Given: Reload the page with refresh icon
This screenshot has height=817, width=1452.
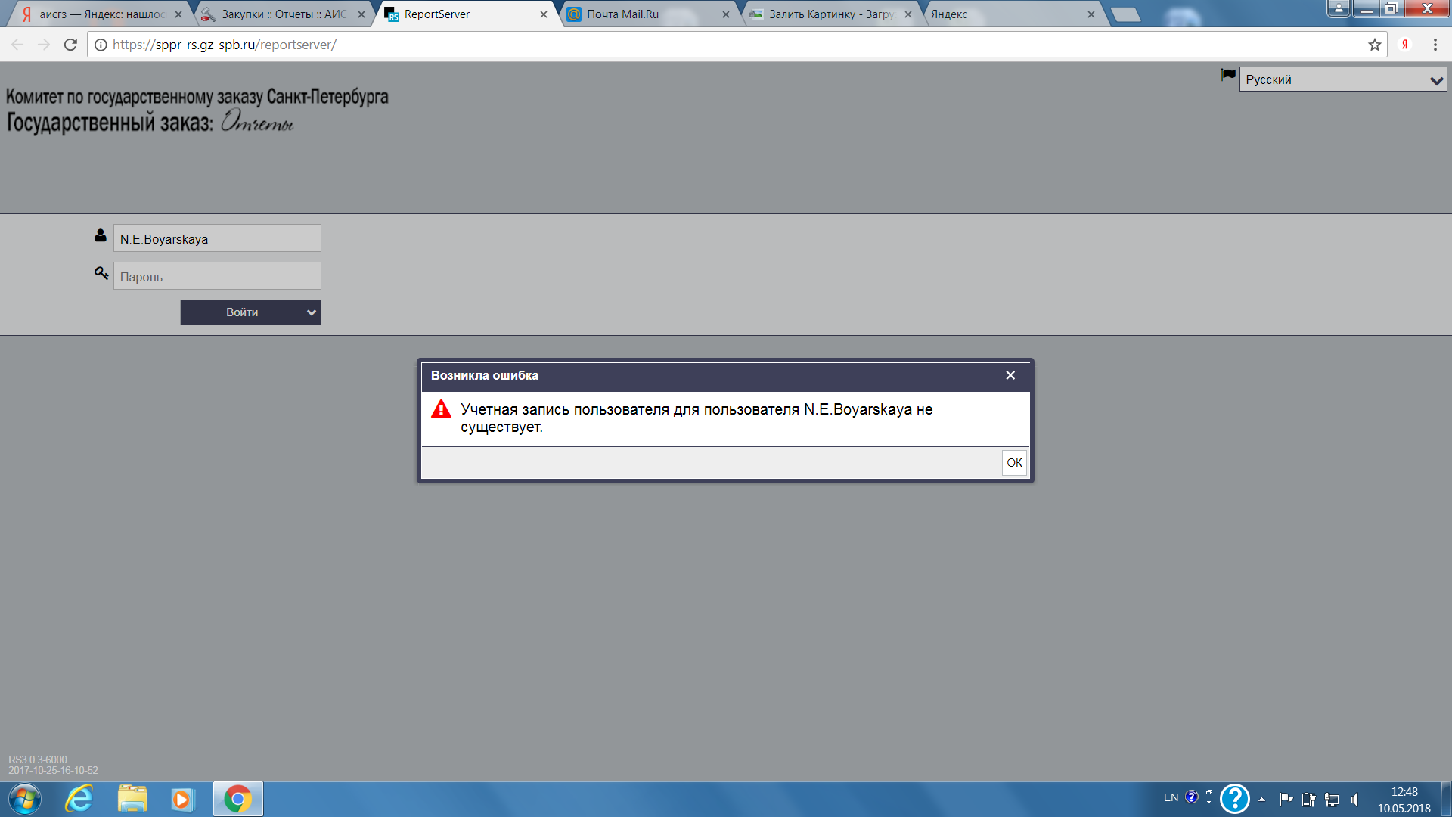Looking at the screenshot, I should click(70, 45).
